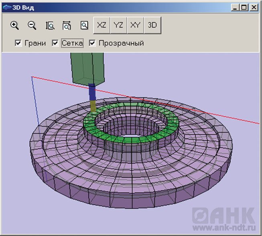Fit view vertically with third toolbar magnifier
The image size is (262, 236).
pos(50,26)
